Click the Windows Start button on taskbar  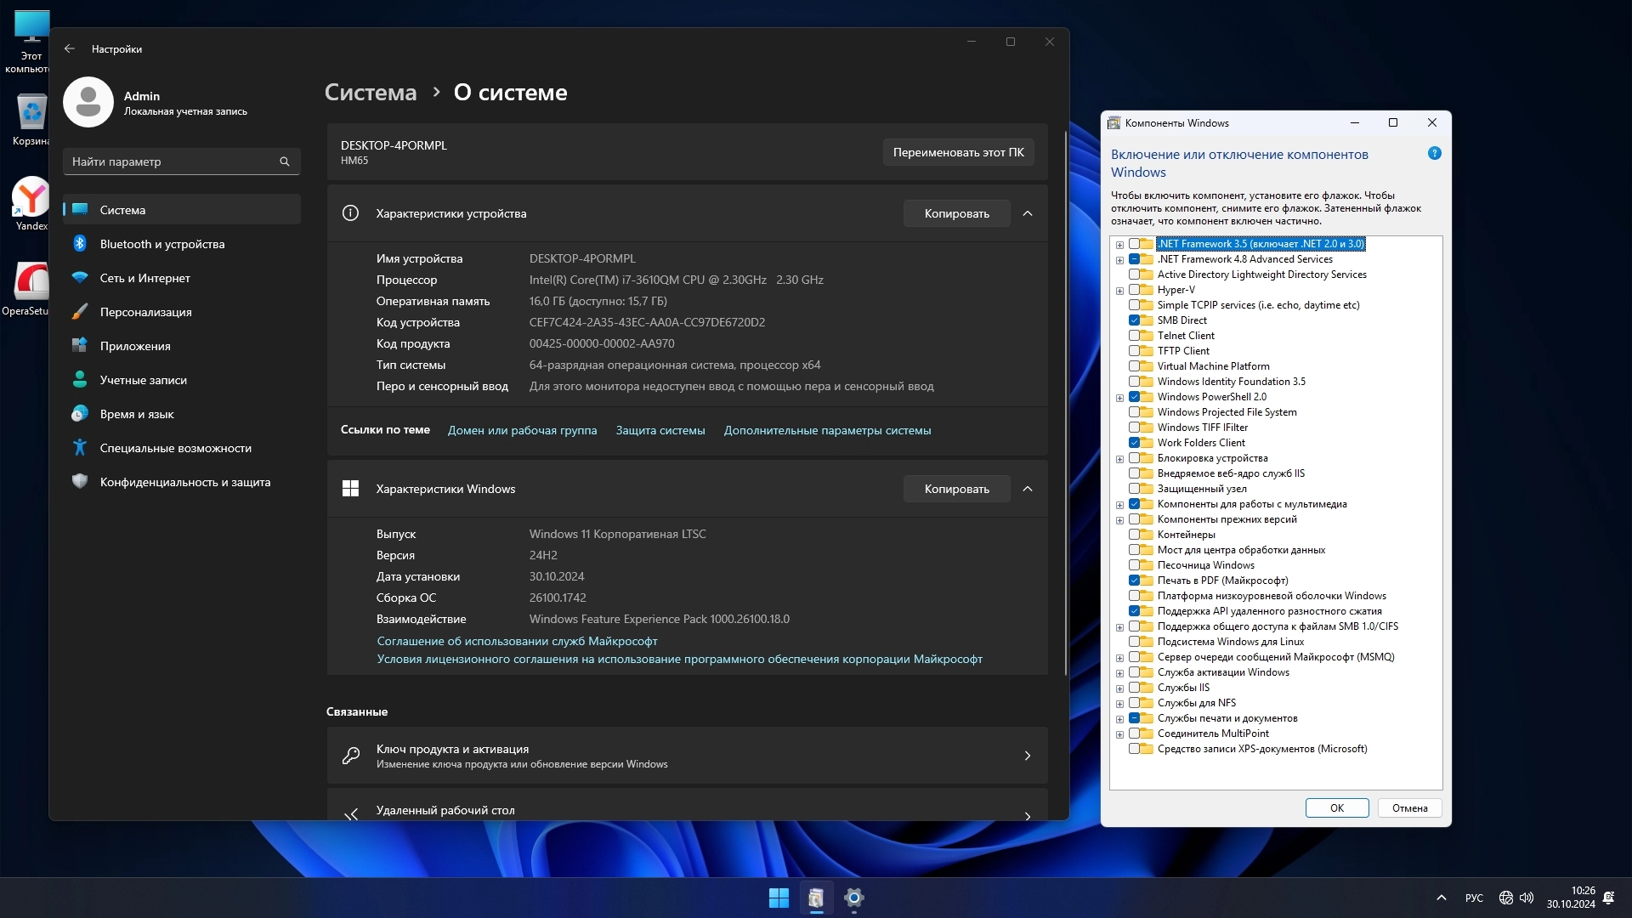click(x=779, y=898)
